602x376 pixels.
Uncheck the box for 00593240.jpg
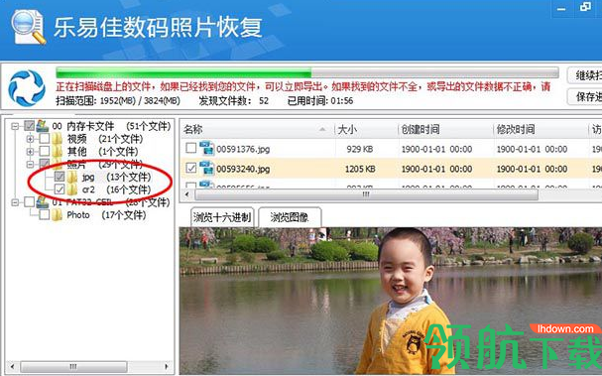(x=190, y=169)
